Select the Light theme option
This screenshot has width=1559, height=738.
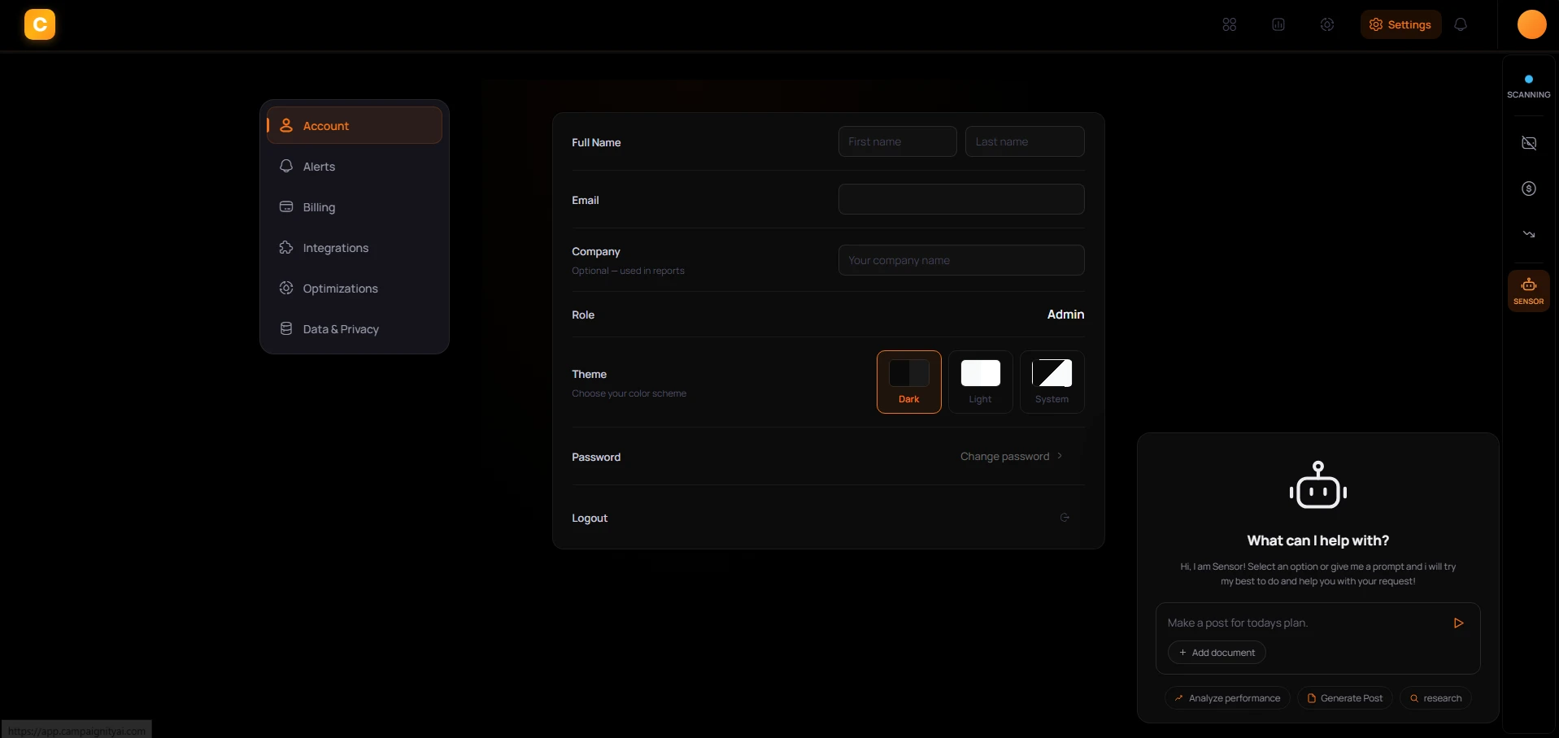point(980,382)
